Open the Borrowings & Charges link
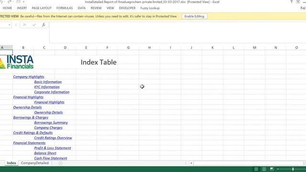 click(x=31, y=118)
